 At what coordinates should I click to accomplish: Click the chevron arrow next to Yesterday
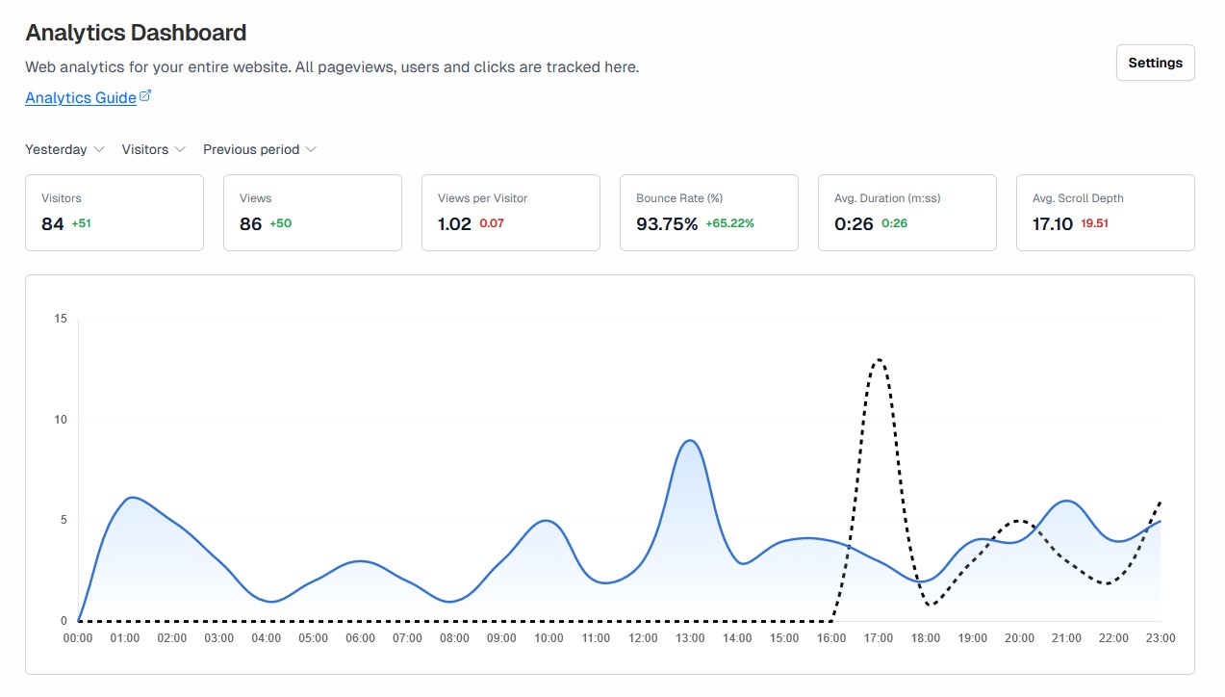coord(97,149)
